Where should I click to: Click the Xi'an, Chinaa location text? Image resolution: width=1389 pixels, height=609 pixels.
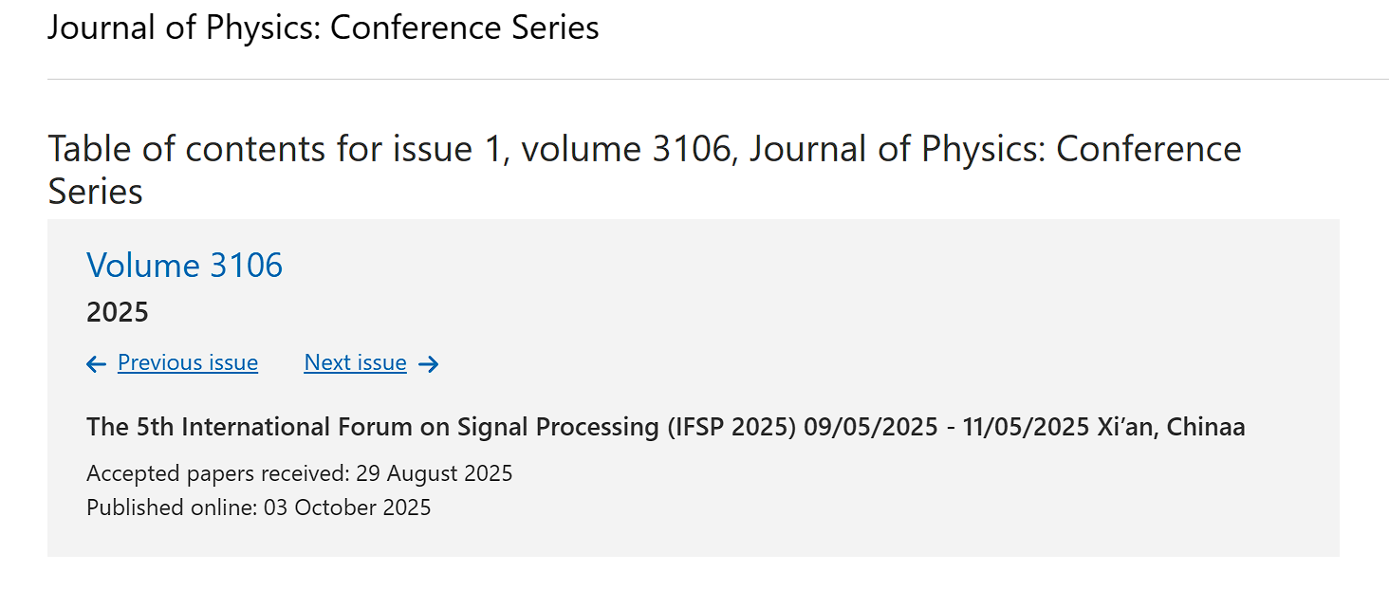point(1171,427)
